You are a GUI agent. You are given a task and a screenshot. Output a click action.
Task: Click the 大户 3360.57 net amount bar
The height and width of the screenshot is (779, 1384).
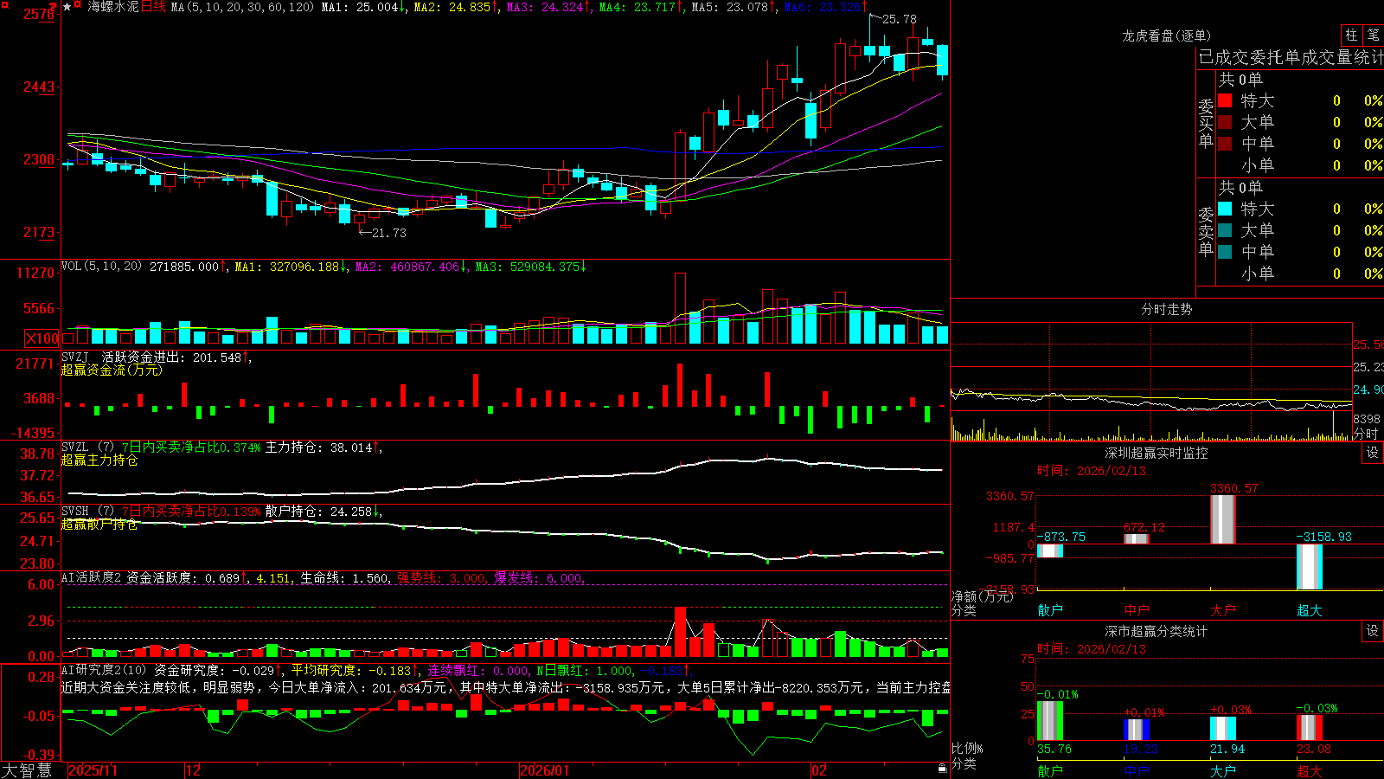[1223, 519]
